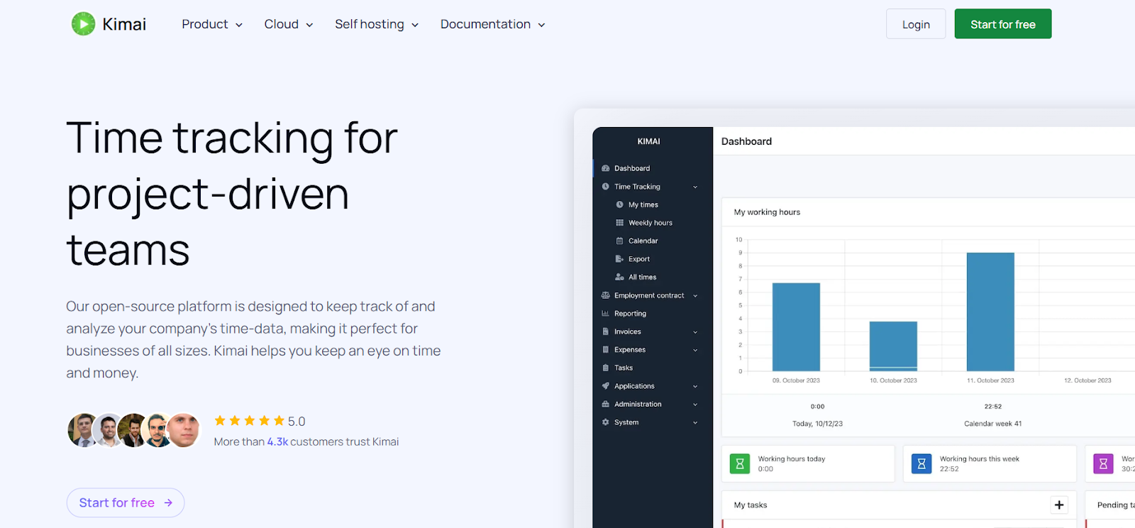Viewport: 1135px width, 528px height.
Task: Click the Reporting chart icon
Action: pos(606,313)
